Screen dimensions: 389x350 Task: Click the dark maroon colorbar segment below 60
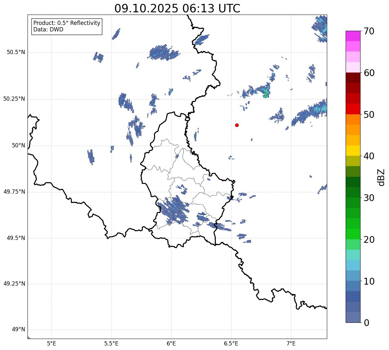353,78
